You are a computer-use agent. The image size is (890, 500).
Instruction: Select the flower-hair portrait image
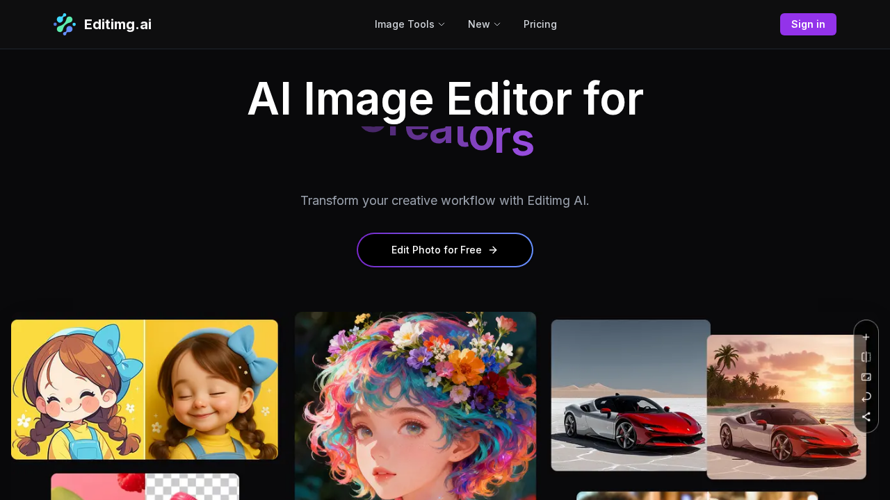[x=415, y=405]
